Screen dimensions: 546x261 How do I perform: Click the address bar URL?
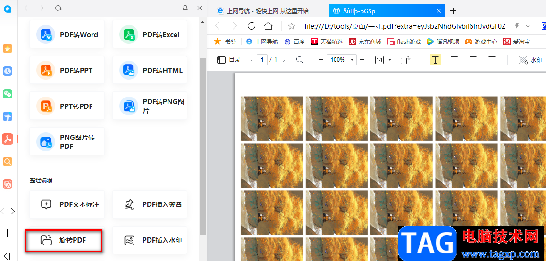[x=405, y=26]
